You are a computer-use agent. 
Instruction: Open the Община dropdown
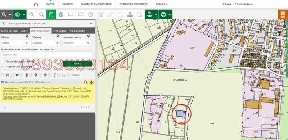46,43
